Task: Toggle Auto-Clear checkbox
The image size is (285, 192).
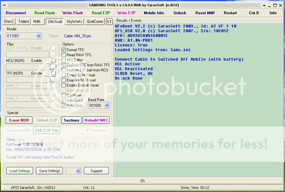Action: pyautogui.click(x=64, y=105)
